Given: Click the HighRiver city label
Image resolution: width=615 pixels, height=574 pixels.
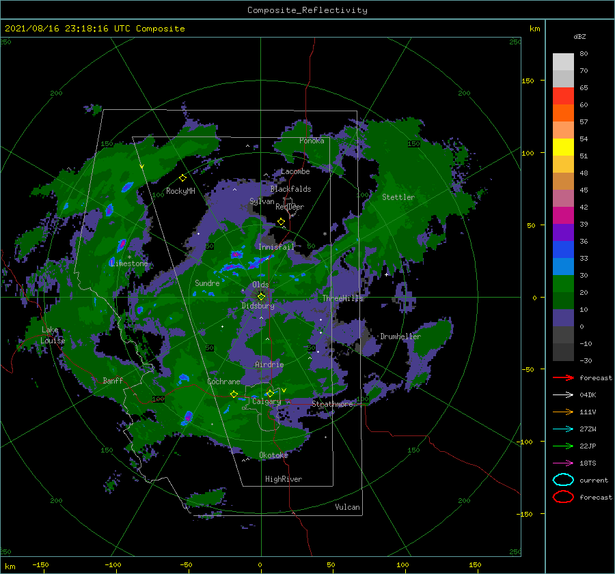Looking at the screenshot, I should point(284,479).
